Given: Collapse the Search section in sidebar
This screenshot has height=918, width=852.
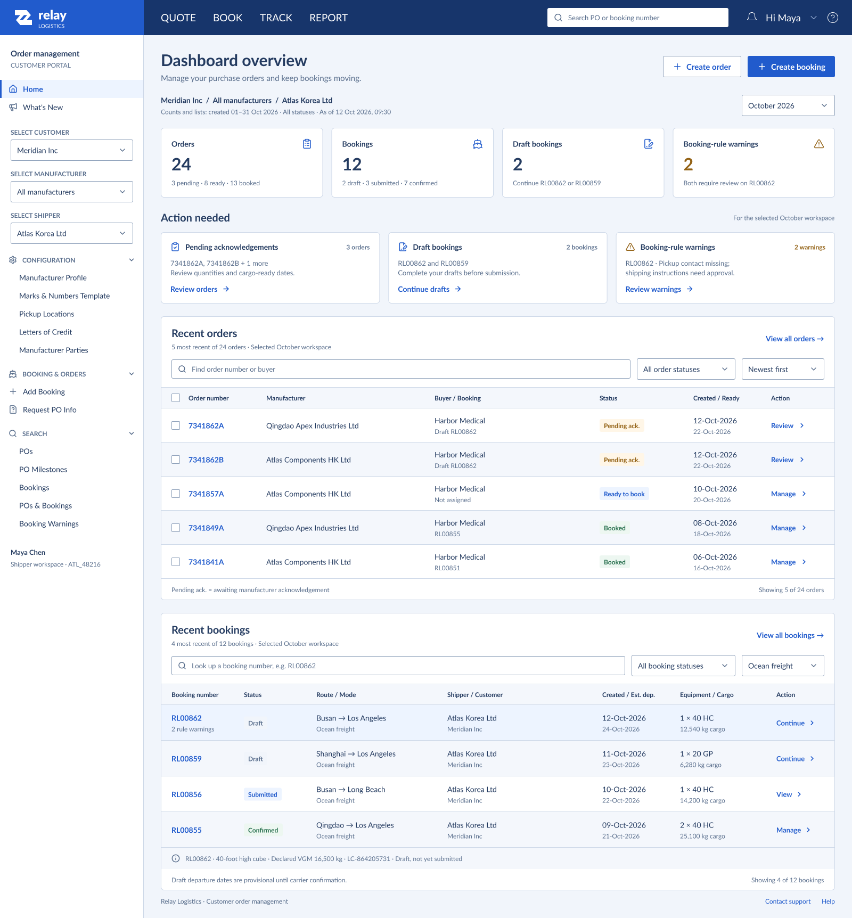Looking at the screenshot, I should pyautogui.click(x=132, y=433).
